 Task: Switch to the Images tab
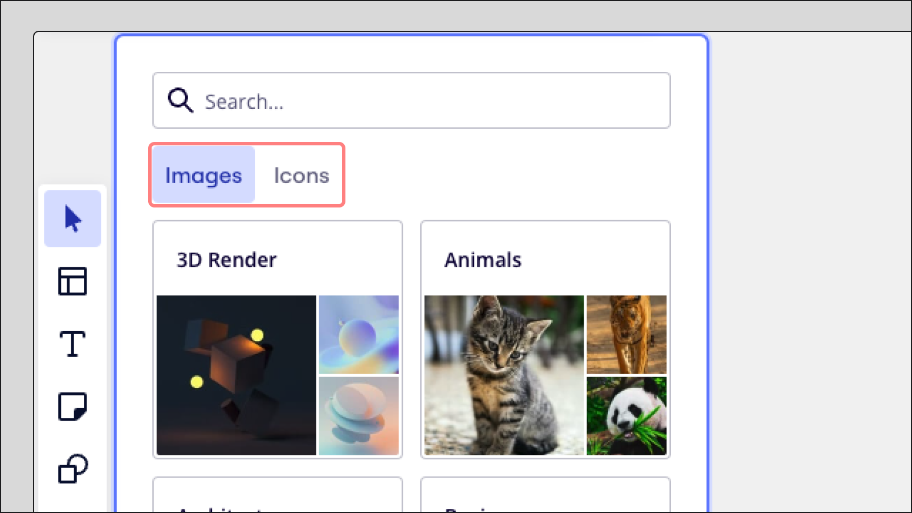coord(202,175)
